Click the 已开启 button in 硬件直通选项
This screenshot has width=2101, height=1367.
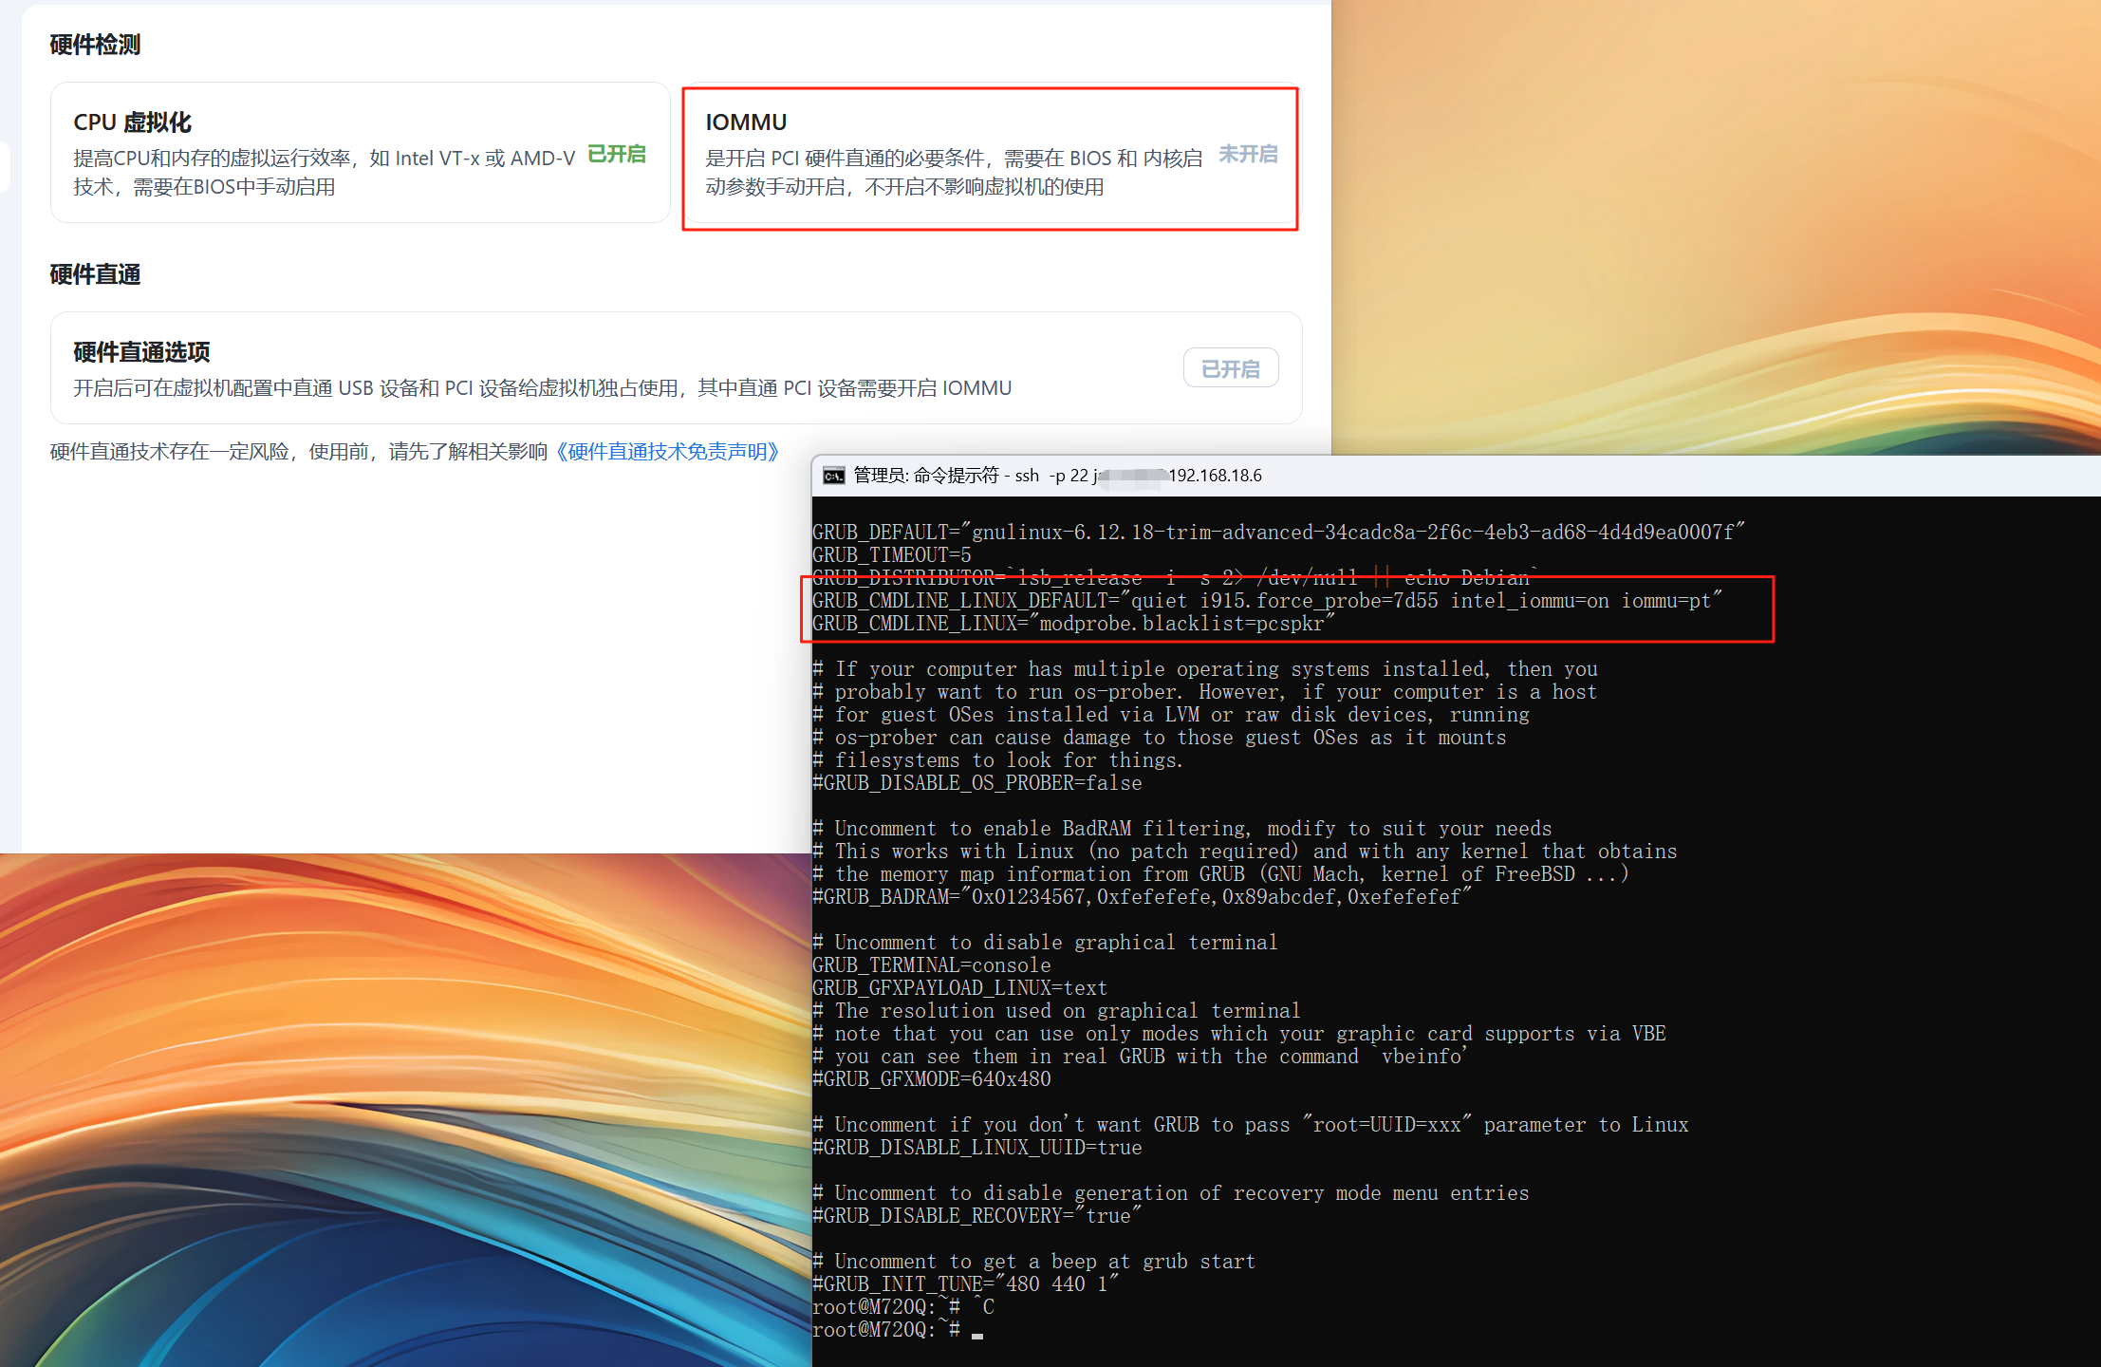click(1230, 368)
